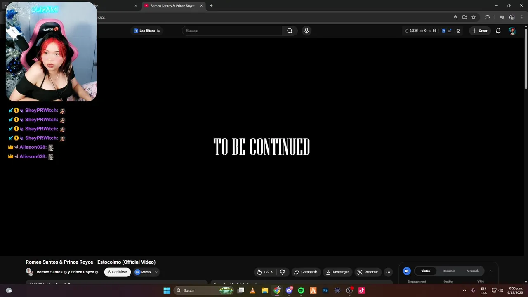The height and width of the screenshot is (297, 528).
Task: Show hidden system tray icons chevron
Action: pos(464,290)
